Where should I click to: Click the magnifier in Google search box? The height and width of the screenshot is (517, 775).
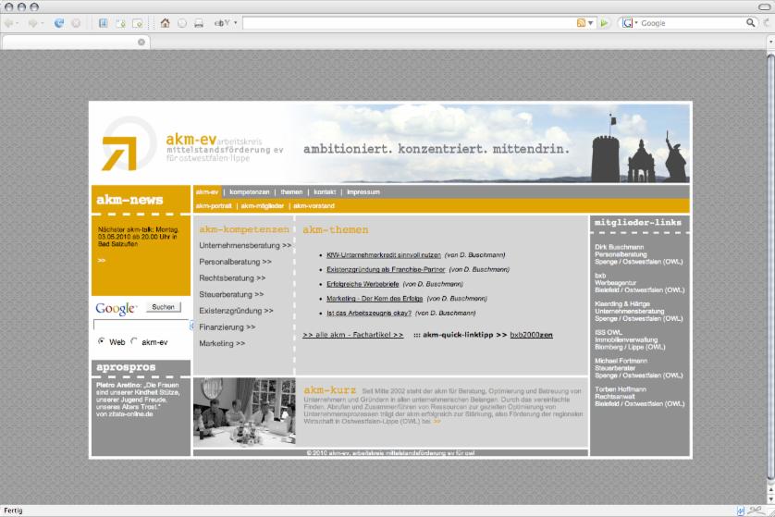click(751, 23)
